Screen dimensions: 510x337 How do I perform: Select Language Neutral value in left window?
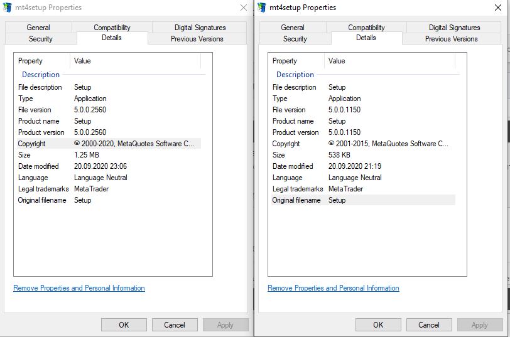[100, 178]
